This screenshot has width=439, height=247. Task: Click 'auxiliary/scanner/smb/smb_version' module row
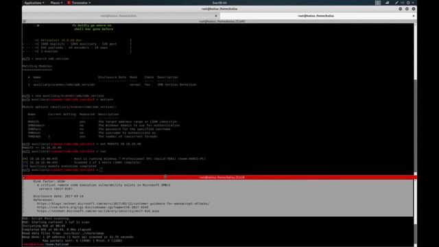click(x=112, y=84)
